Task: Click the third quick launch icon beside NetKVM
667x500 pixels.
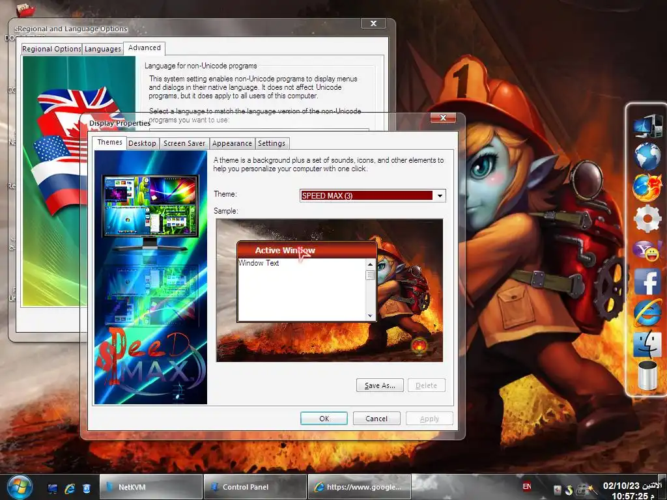Action: tap(87, 488)
